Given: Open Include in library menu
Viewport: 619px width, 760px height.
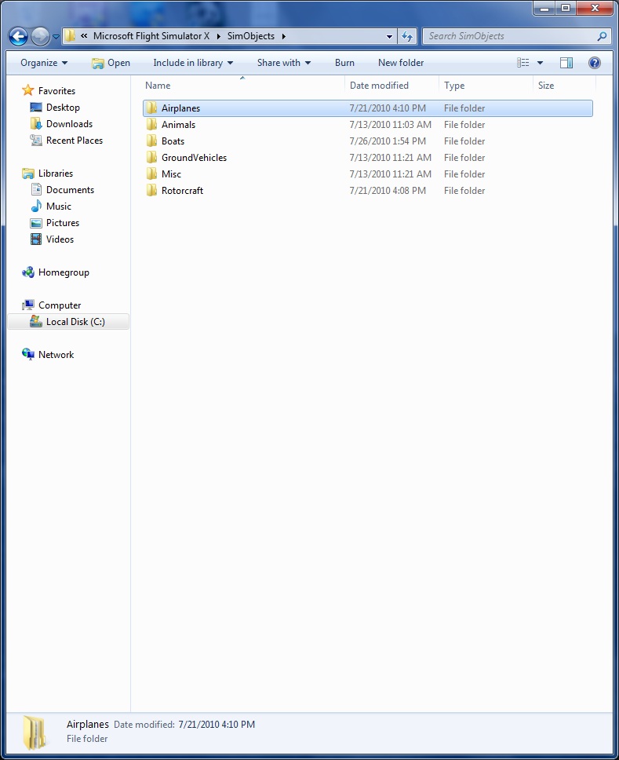Looking at the screenshot, I should tap(193, 63).
